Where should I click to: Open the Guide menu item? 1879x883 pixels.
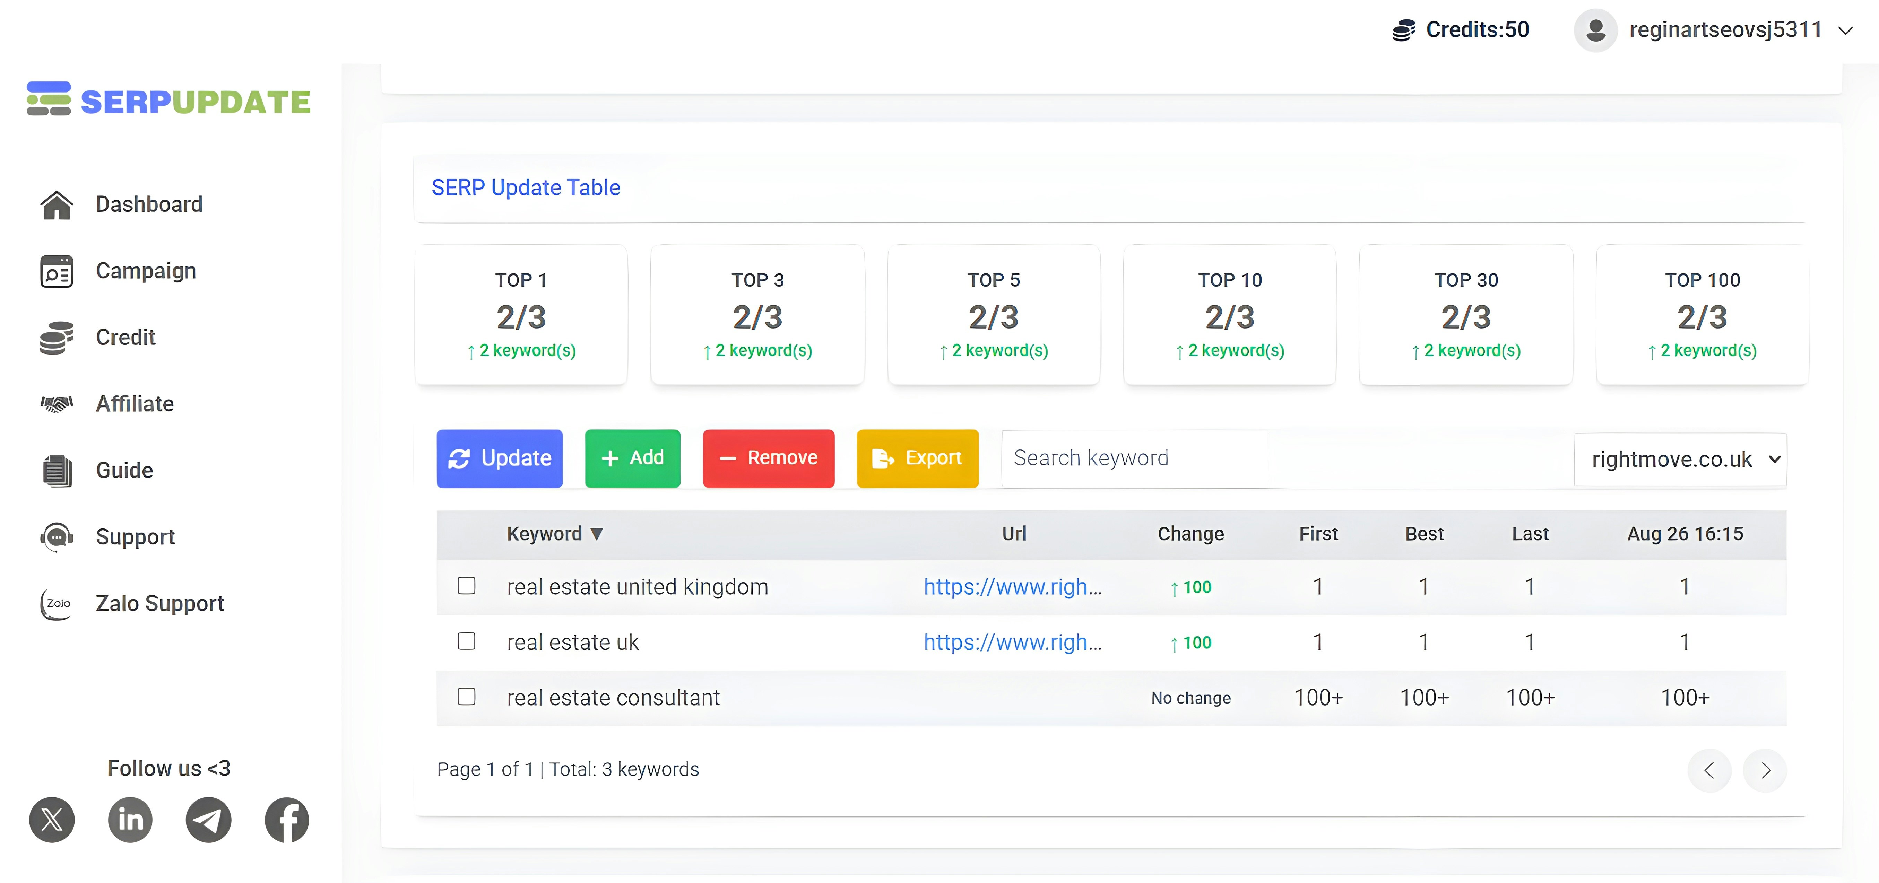click(124, 470)
